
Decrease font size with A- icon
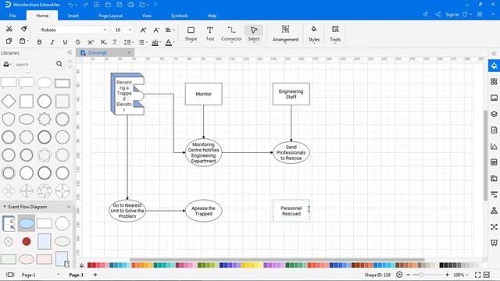(156, 30)
